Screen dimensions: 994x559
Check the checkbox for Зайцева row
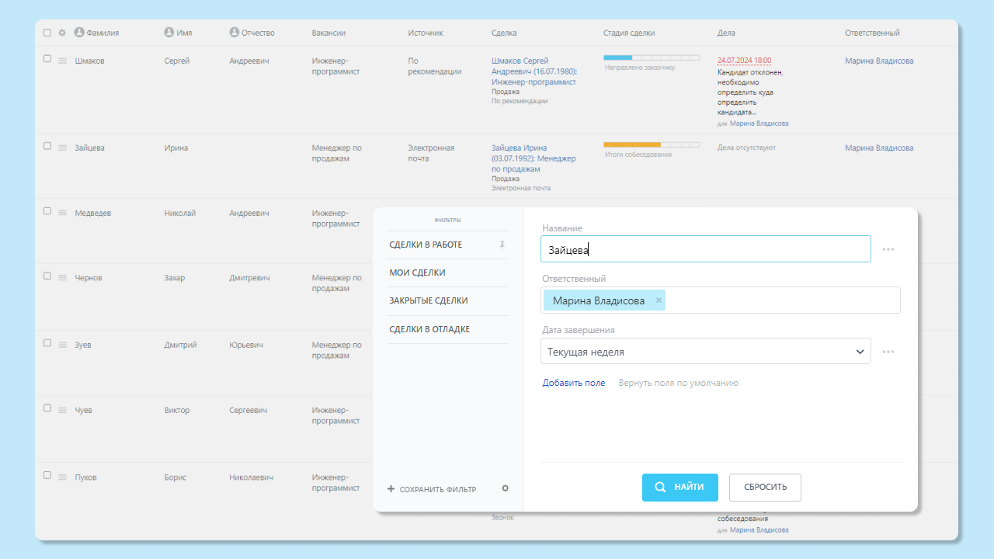click(x=47, y=146)
